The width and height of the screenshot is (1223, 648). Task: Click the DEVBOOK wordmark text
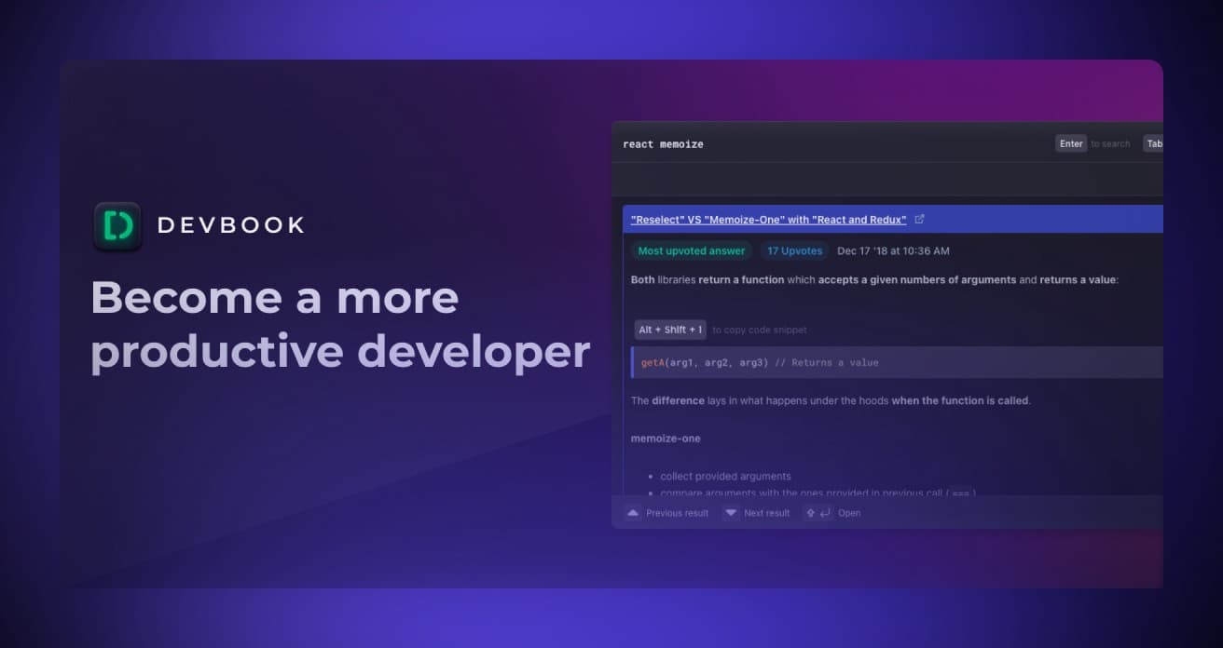tap(231, 225)
